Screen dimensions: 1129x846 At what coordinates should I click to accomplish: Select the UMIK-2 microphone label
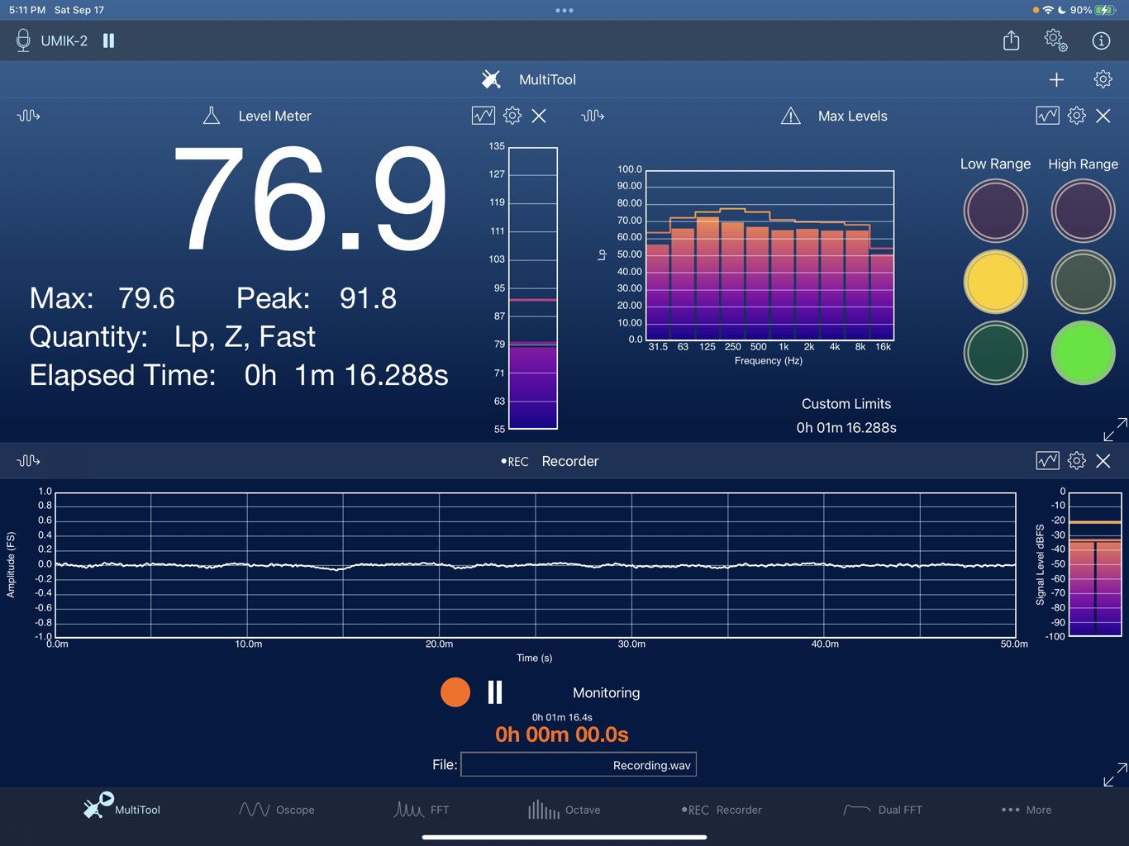[64, 40]
